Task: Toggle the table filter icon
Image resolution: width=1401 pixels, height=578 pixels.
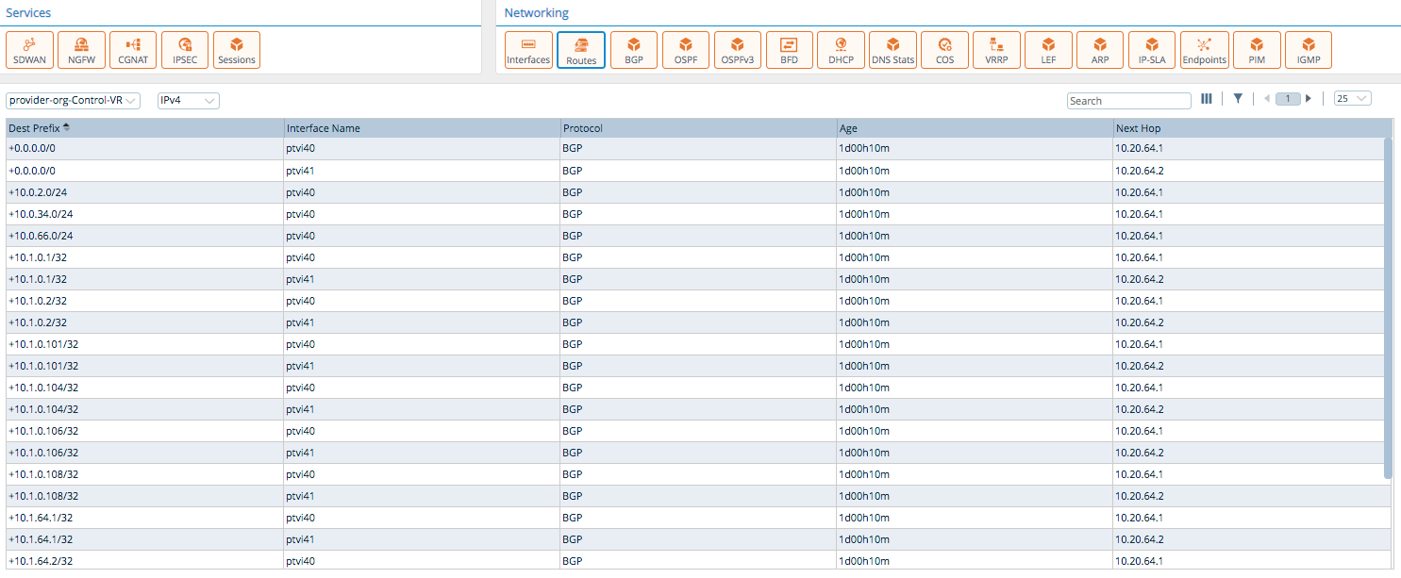Action: (1238, 99)
